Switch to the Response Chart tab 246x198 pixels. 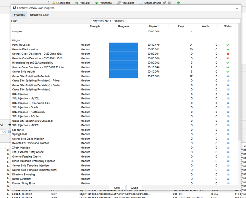click(40, 15)
